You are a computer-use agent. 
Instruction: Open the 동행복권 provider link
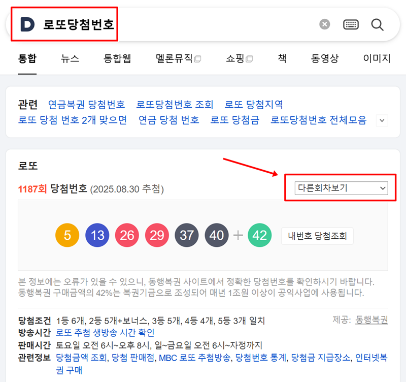(371, 320)
